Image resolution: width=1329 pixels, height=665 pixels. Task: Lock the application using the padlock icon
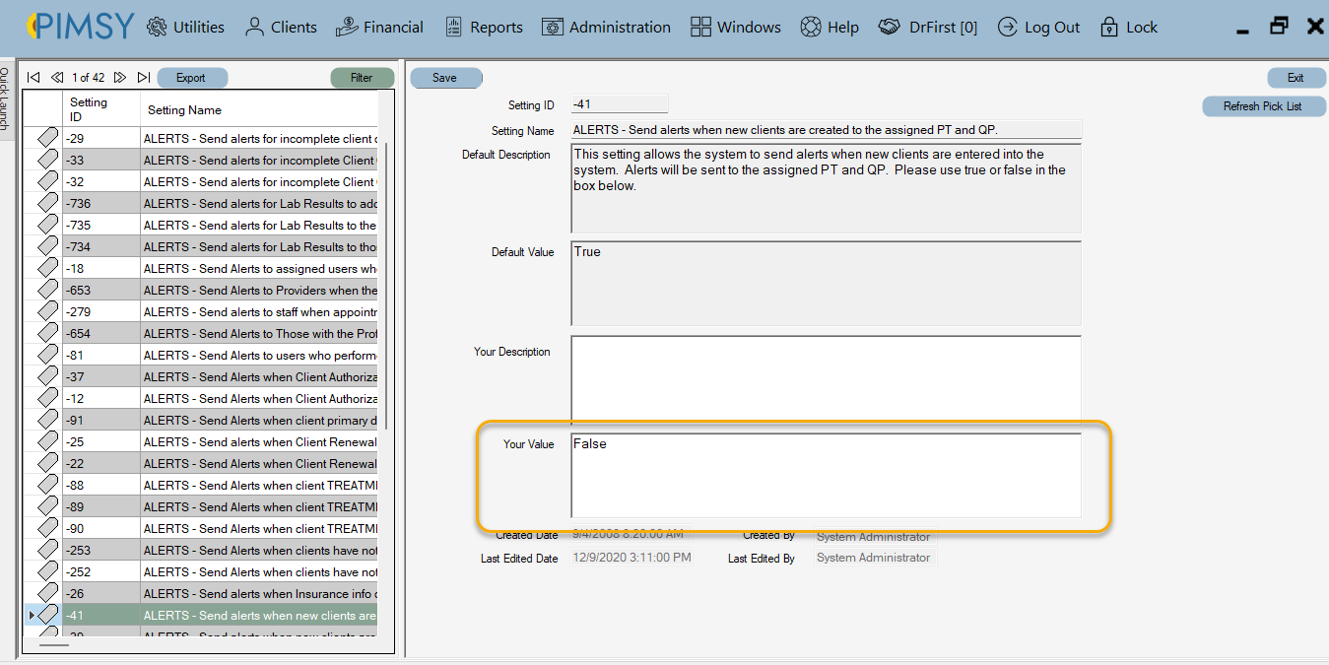[x=1107, y=27]
